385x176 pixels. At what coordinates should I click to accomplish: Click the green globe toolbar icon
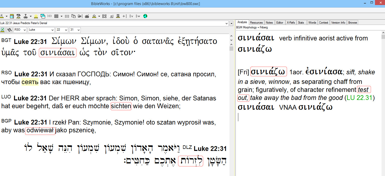(145, 16)
